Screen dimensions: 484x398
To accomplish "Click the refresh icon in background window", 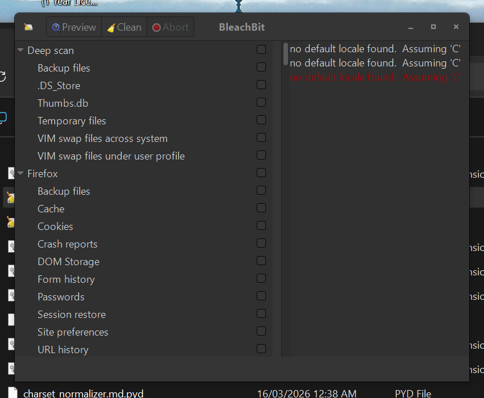I will [2, 77].
